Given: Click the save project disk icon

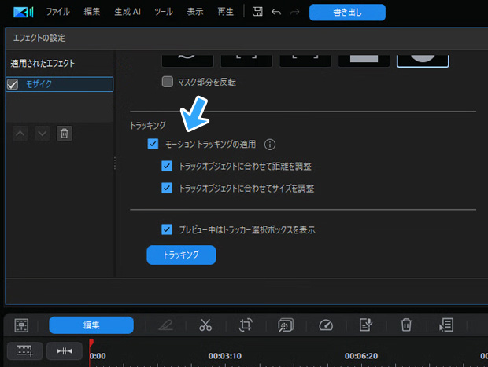Looking at the screenshot, I should [257, 12].
